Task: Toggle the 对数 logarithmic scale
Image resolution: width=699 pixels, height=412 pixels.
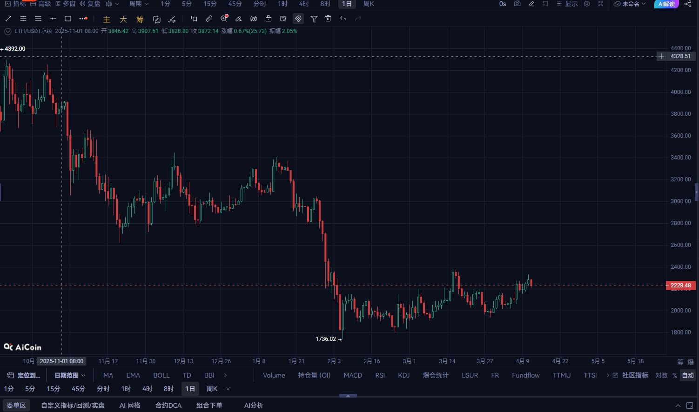Action: pyautogui.click(x=661, y=375)
